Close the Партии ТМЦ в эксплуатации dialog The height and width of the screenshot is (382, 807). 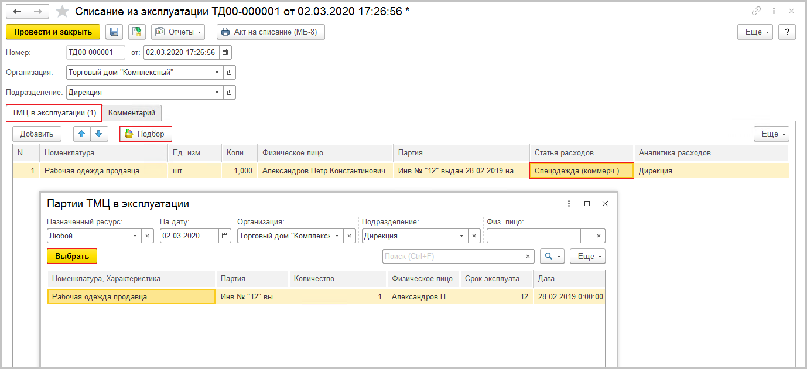pyautogui.click(x=606, y=203)
